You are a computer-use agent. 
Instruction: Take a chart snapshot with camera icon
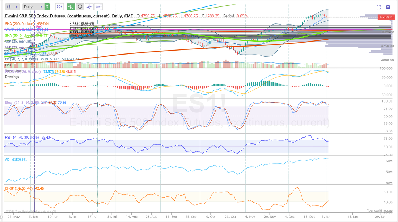pos(388,7)
